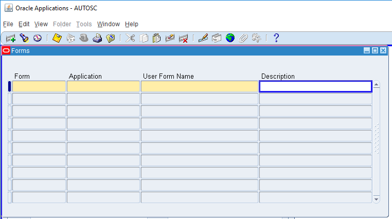
Task: Click the Forms window title text
Action: point(20,51)
